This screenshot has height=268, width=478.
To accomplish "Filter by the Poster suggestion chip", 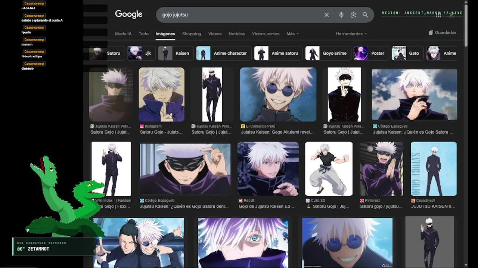I will [371, 53].
